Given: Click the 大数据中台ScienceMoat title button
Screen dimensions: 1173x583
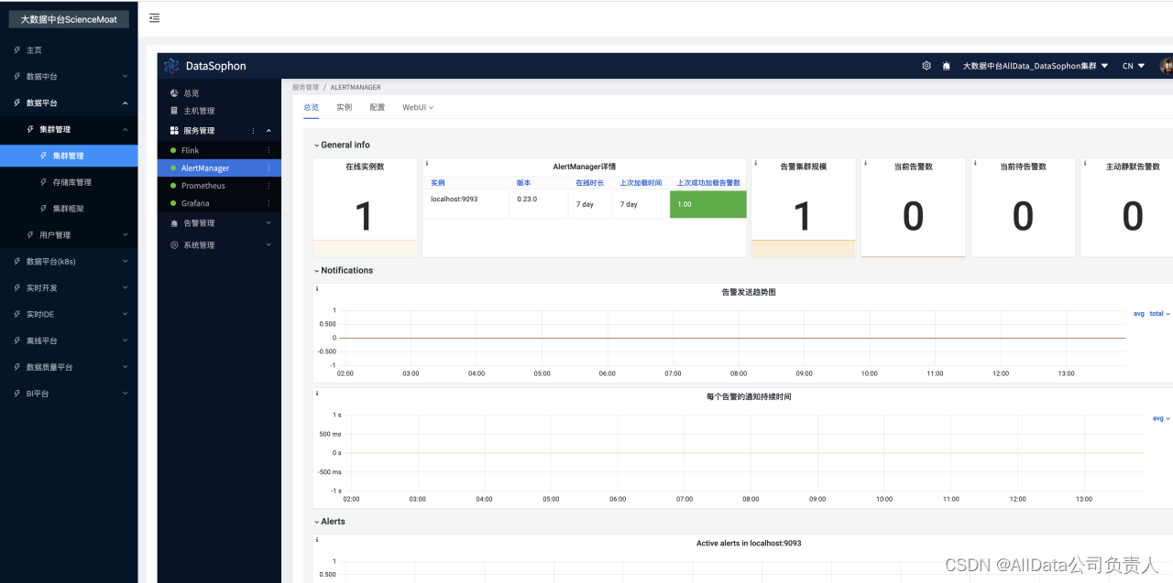Looking at the screenshot, I should click(69, 19).
